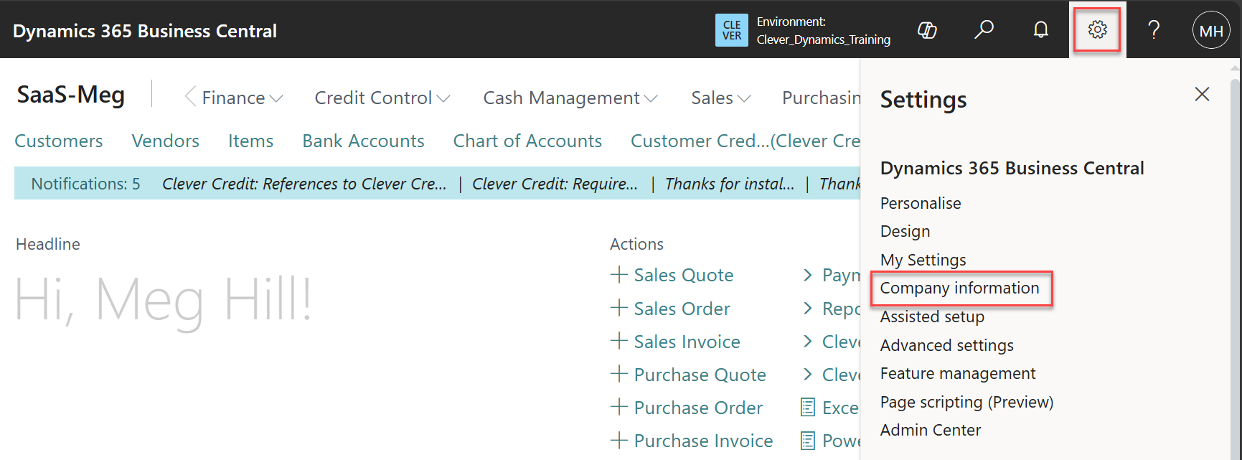Click the plus icon beside Purchase Invoice
Viewport: 1242px width, 460px height.
coord(618,440)
